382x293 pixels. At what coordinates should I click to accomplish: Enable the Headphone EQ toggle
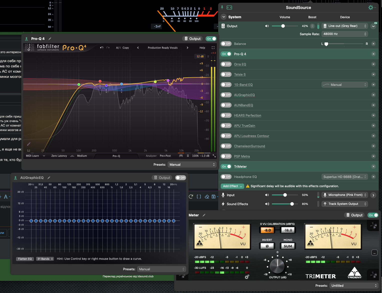click(x=226, y=177)
